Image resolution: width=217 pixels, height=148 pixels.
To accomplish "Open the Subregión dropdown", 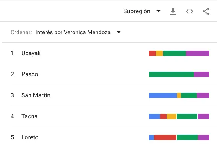I will (x=142, y=11).
